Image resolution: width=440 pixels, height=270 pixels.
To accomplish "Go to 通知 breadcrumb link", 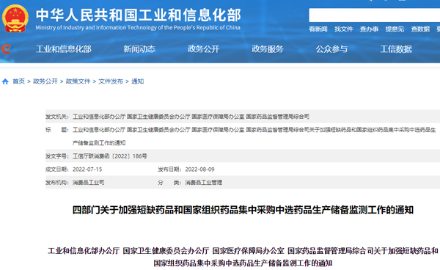I will [138, 81].
